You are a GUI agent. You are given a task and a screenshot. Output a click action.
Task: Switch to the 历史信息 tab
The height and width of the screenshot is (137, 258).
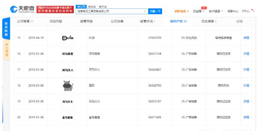point(209,21)
